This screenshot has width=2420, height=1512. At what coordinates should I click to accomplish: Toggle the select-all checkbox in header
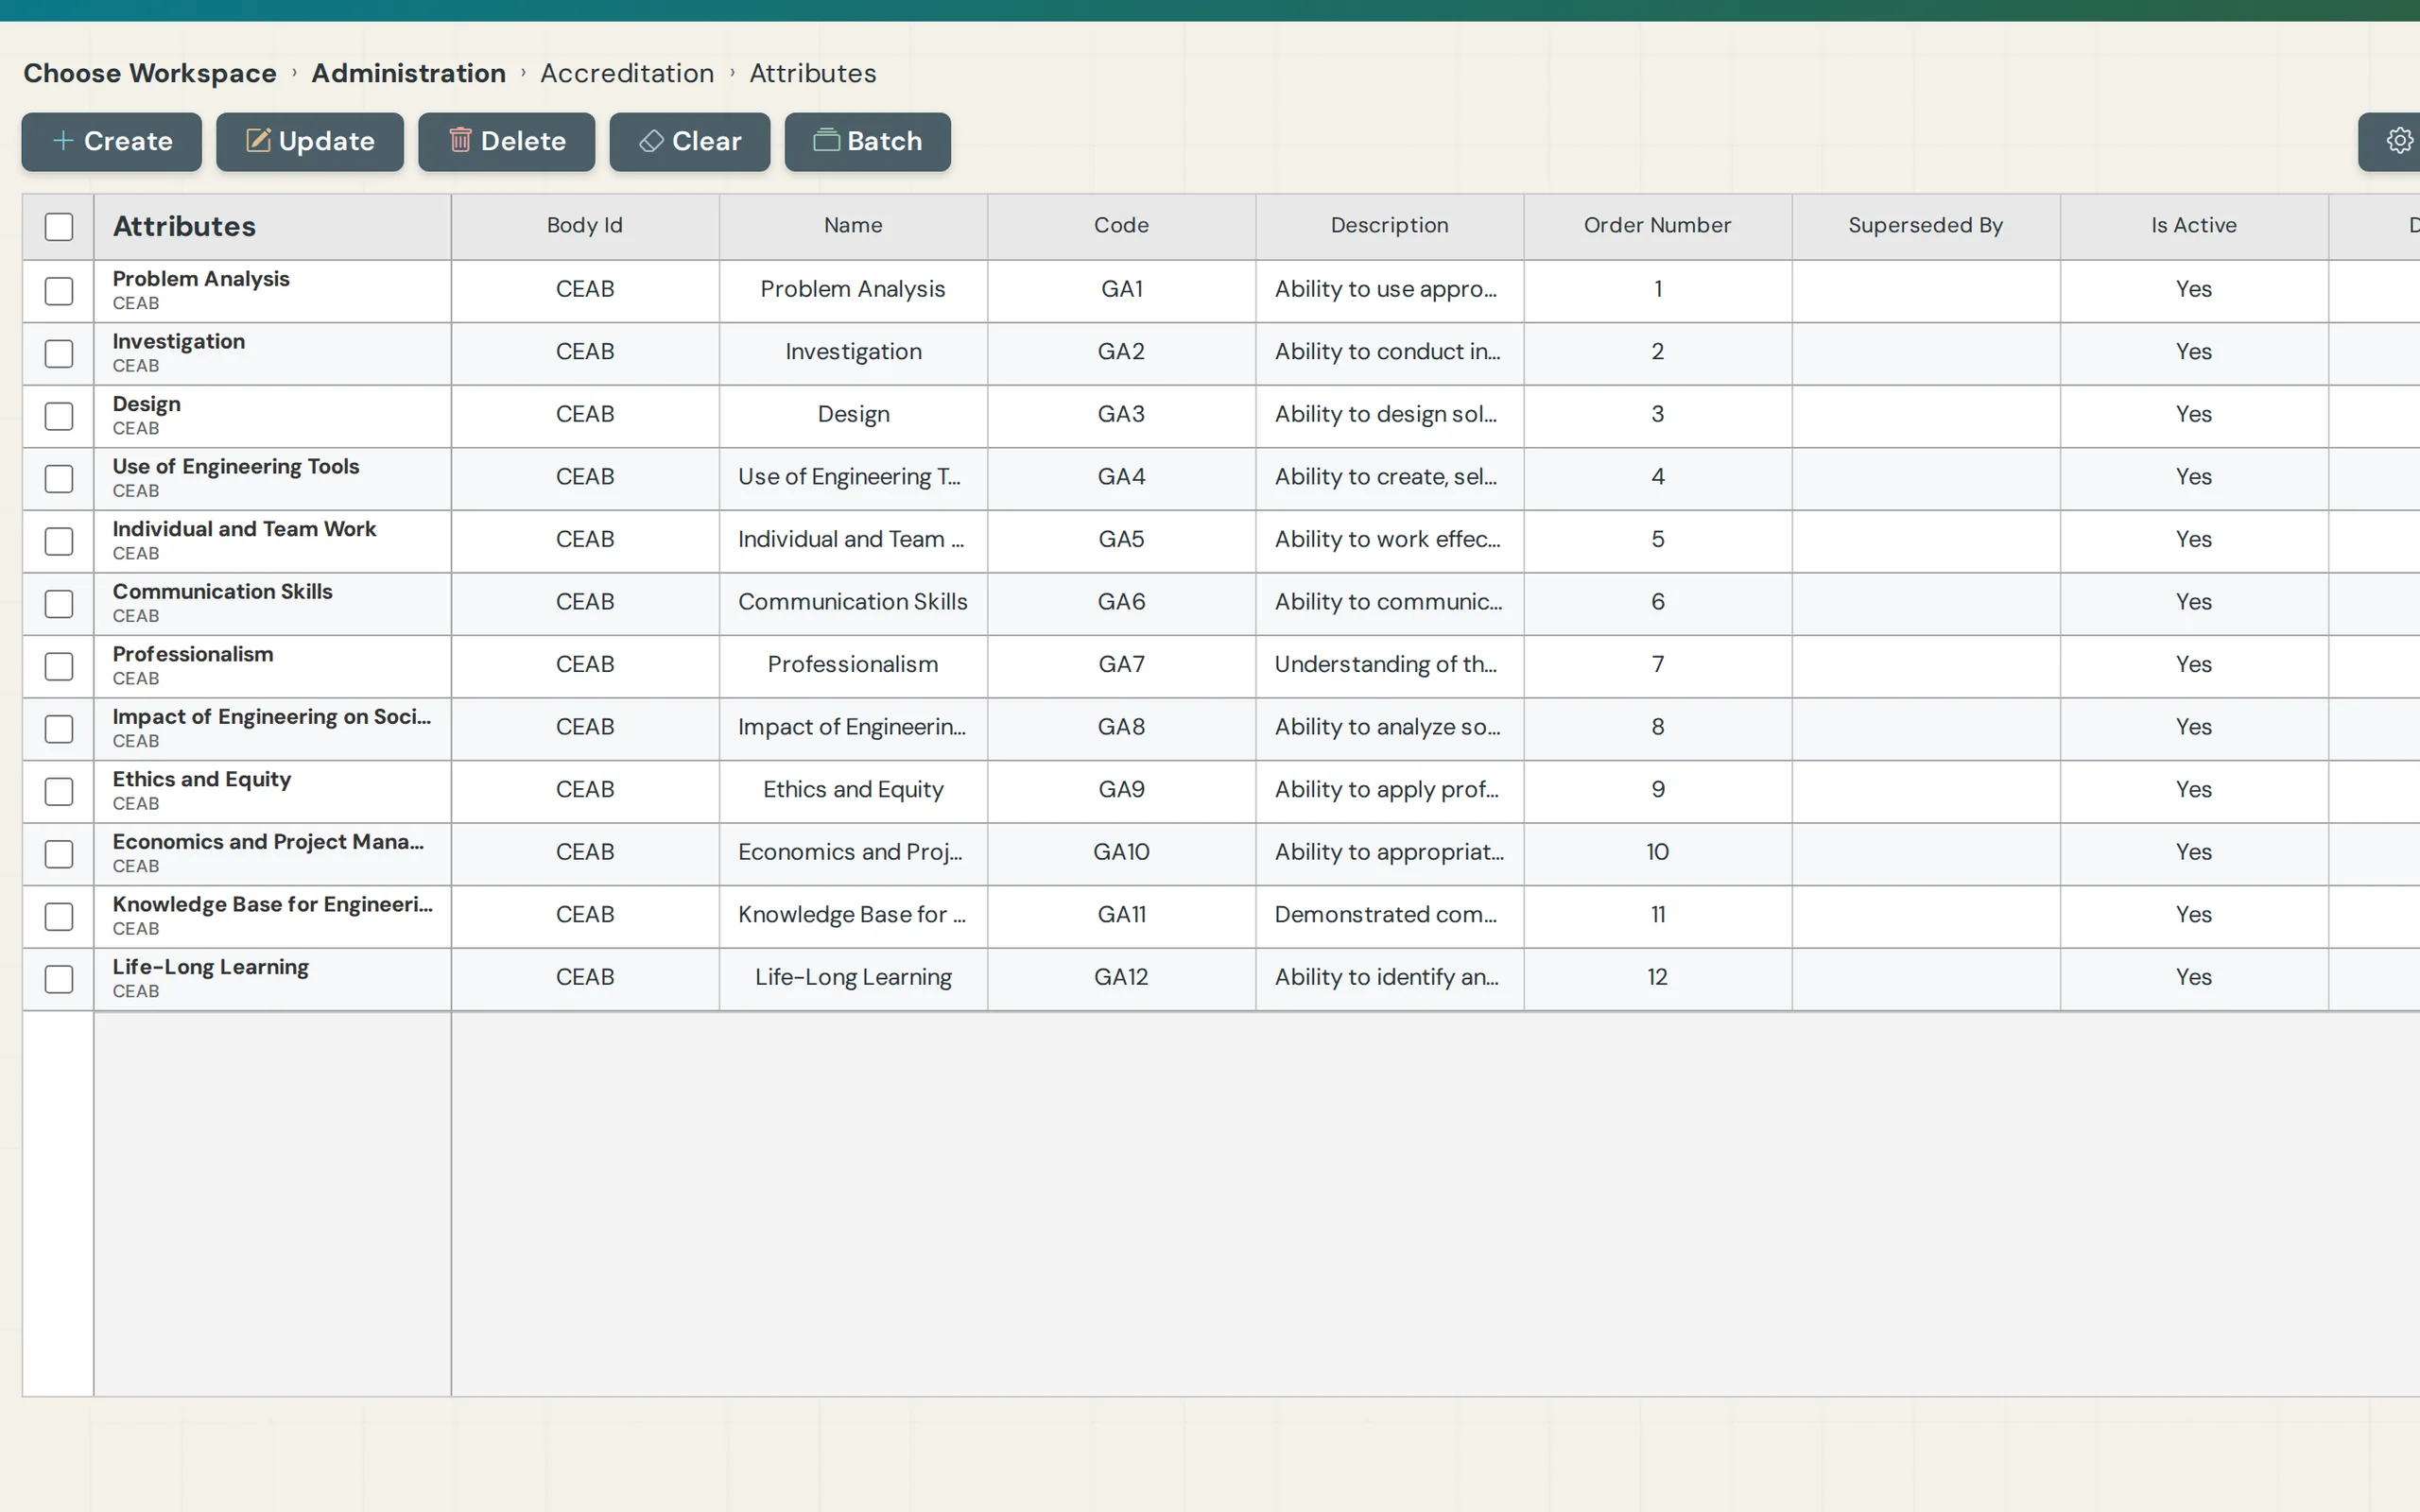tap(59, 227)
